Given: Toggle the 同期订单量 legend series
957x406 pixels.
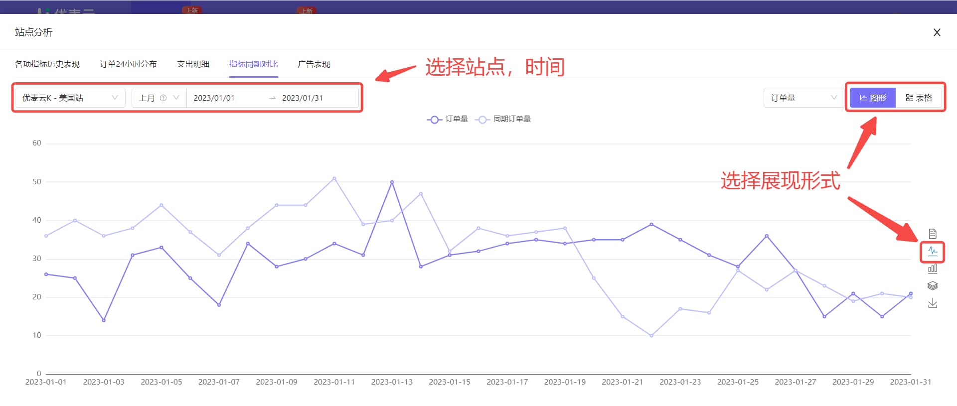Looking at the screenshot, I should pos(503,119).
